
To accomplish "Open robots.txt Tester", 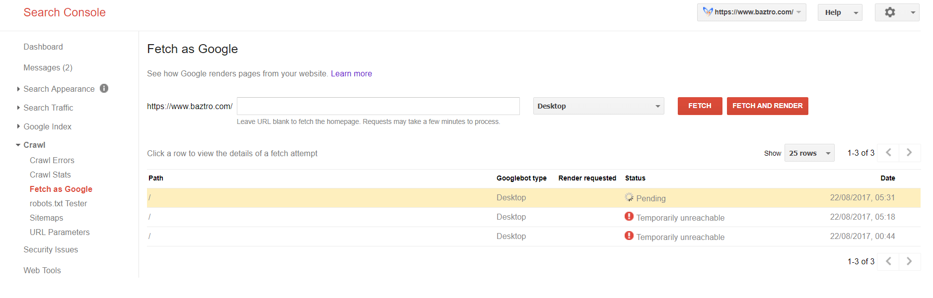I will click(58, 203).
